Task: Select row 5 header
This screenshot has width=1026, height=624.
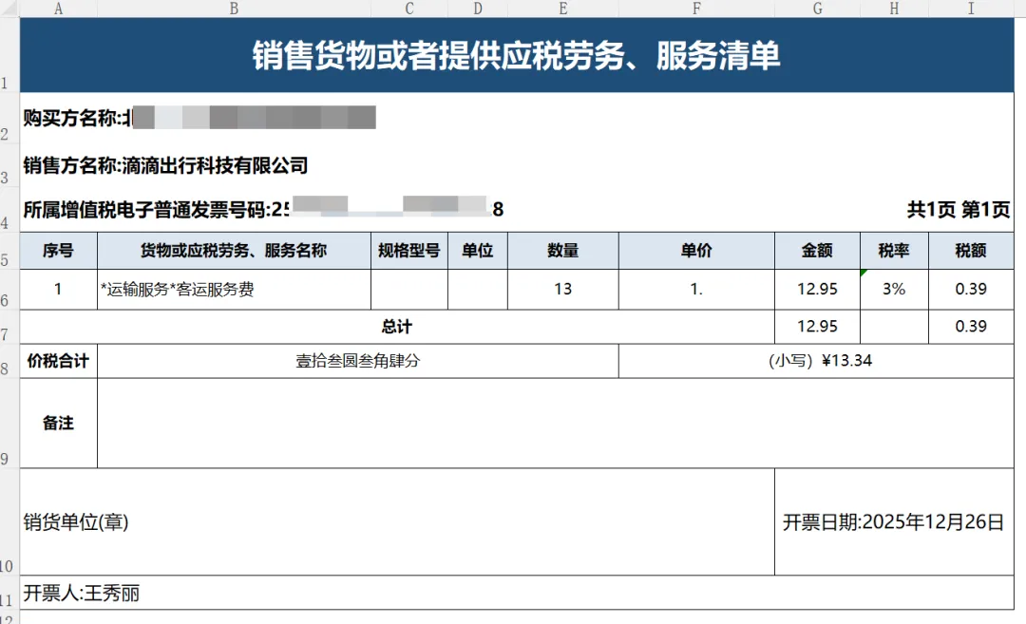Action: click(x=9, y=251)
